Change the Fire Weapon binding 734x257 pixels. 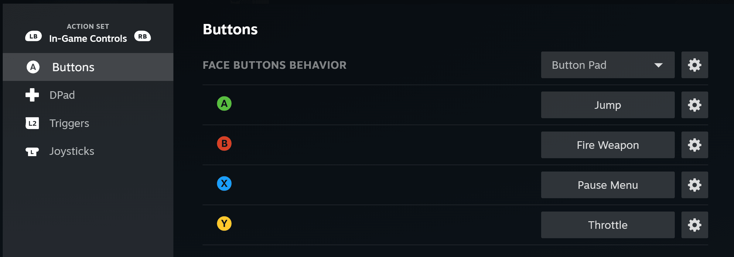point(608,145)
